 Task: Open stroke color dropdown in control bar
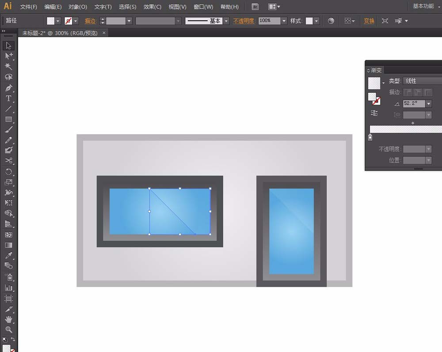pos(76,21)
